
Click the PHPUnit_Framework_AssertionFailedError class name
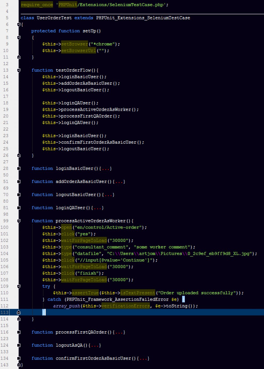point(117,299)
